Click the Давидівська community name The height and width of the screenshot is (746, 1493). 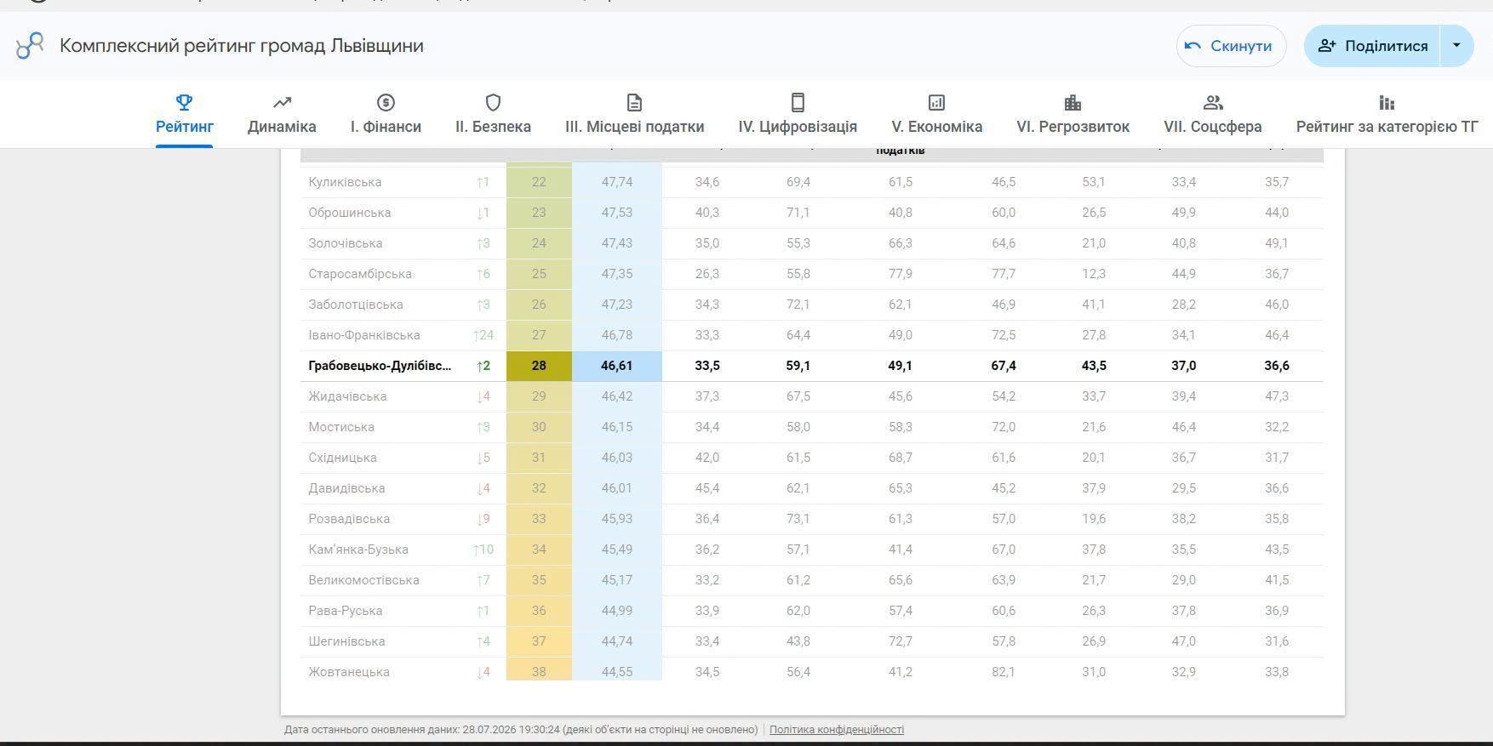click(x=346, y=488)
